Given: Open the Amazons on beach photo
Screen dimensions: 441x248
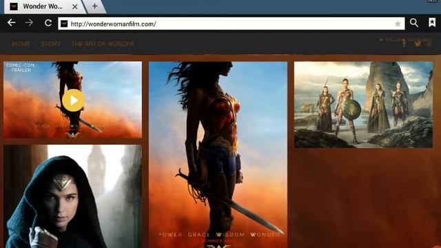Looking at the screenshot, I should [363, 105].
